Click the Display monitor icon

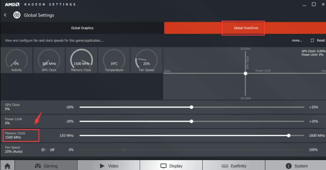[x=164, y=166]
